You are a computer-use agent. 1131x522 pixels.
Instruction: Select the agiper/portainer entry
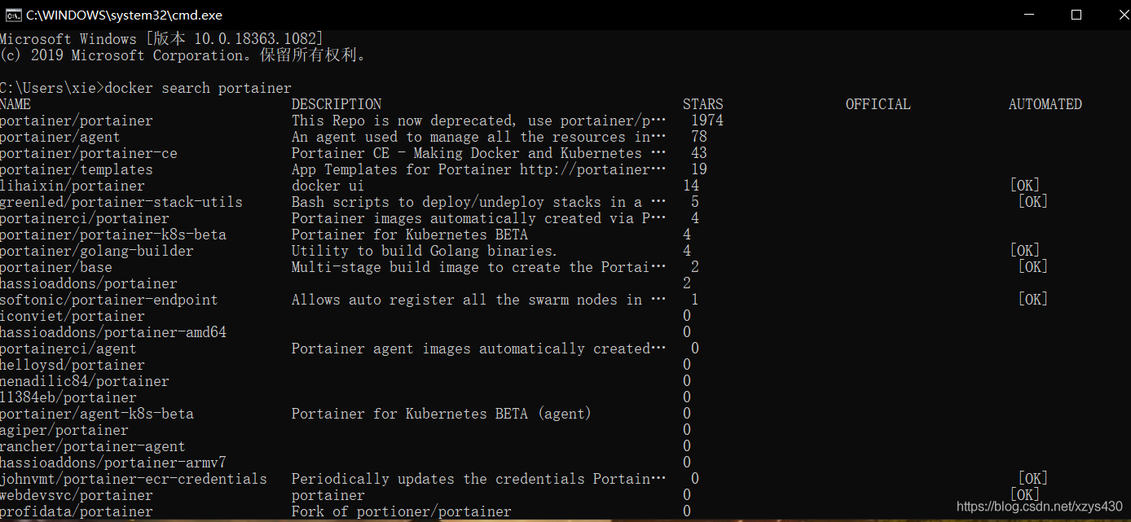(x=64, y=430)
